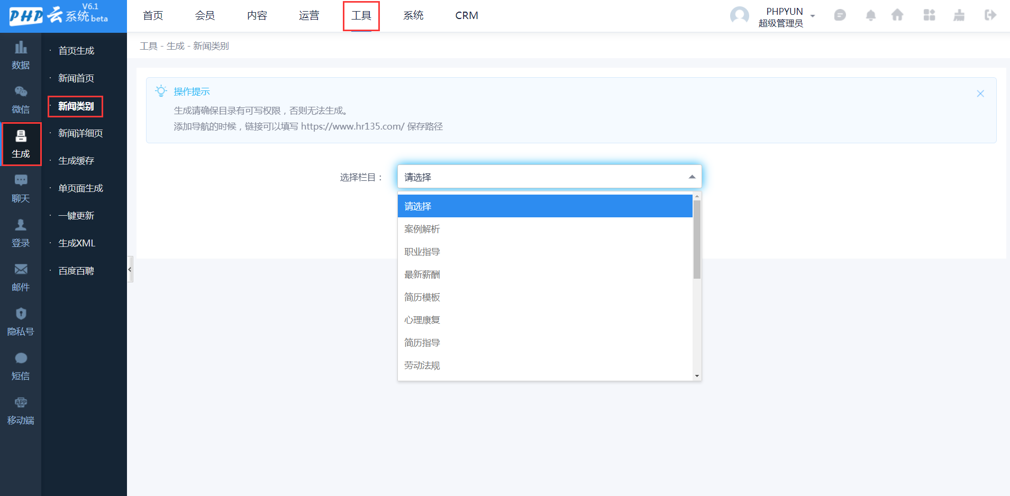
Task: Go to the 登录 login section
Action: tap(21, 233)
